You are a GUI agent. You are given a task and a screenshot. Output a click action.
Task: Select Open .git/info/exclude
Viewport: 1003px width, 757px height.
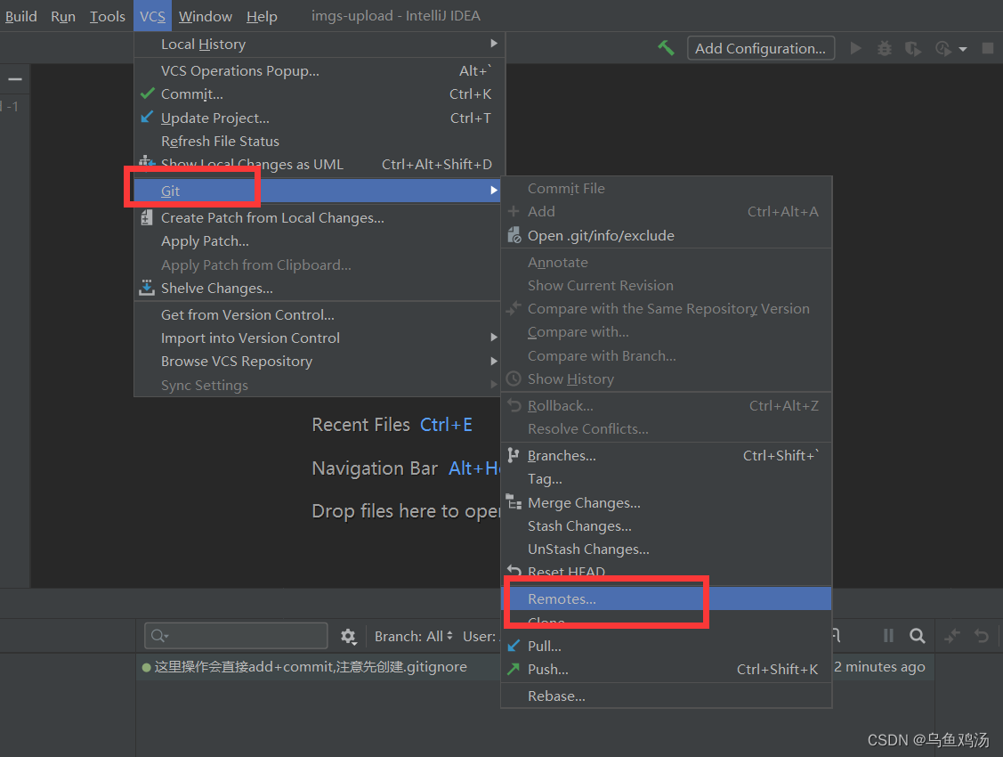point(666,235)
